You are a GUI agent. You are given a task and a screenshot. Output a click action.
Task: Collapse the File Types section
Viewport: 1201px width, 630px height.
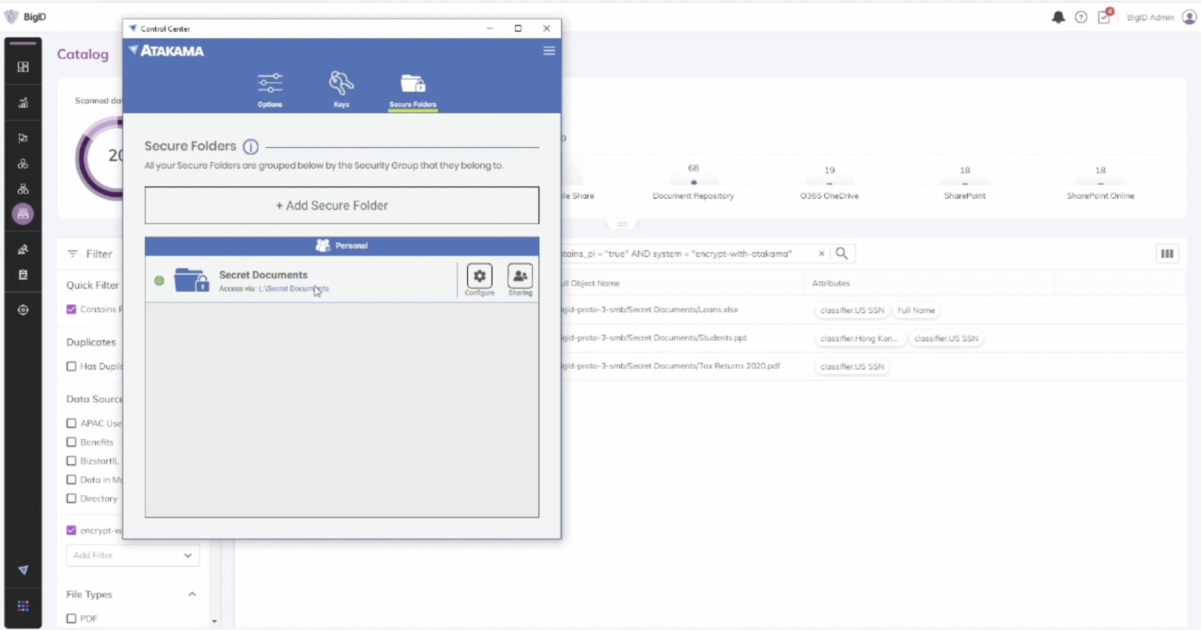click(x=192, y=594)
